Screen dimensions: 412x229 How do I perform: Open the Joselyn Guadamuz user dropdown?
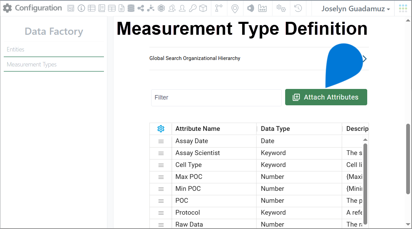[x=356, y=9]
